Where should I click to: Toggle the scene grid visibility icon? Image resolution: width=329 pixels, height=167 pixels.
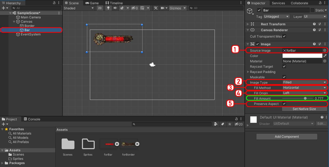tap(142, 8)
